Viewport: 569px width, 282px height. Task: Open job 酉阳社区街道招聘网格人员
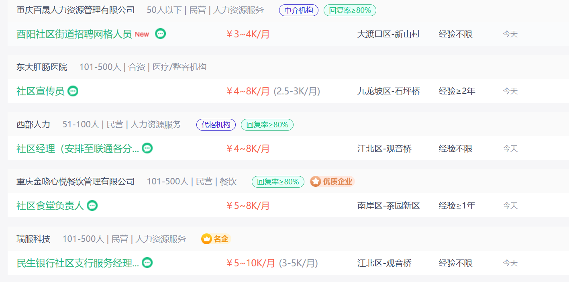pos(74,34)
